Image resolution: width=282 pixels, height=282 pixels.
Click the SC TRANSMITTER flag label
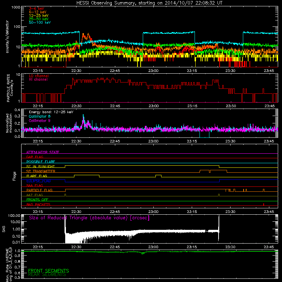click(x=41, y=171)
